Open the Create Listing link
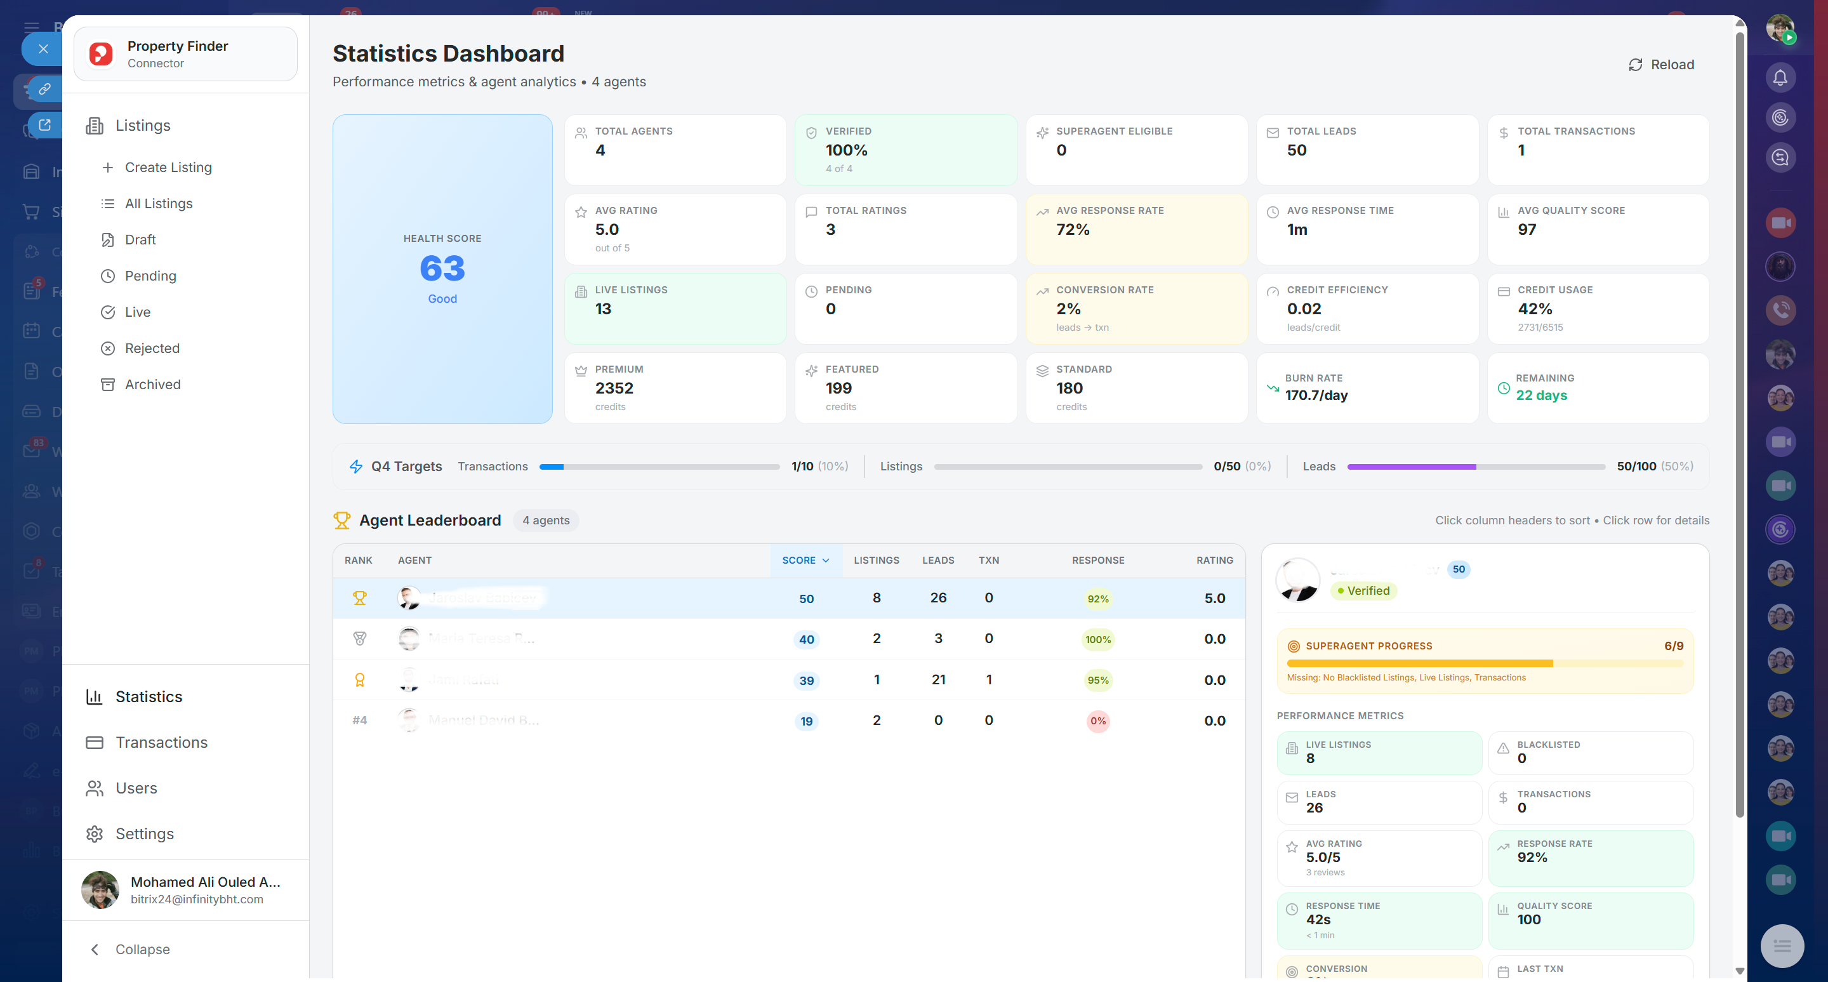This screenshot has height=982, width=1828. pyautogui.click(x=168, y=168)
